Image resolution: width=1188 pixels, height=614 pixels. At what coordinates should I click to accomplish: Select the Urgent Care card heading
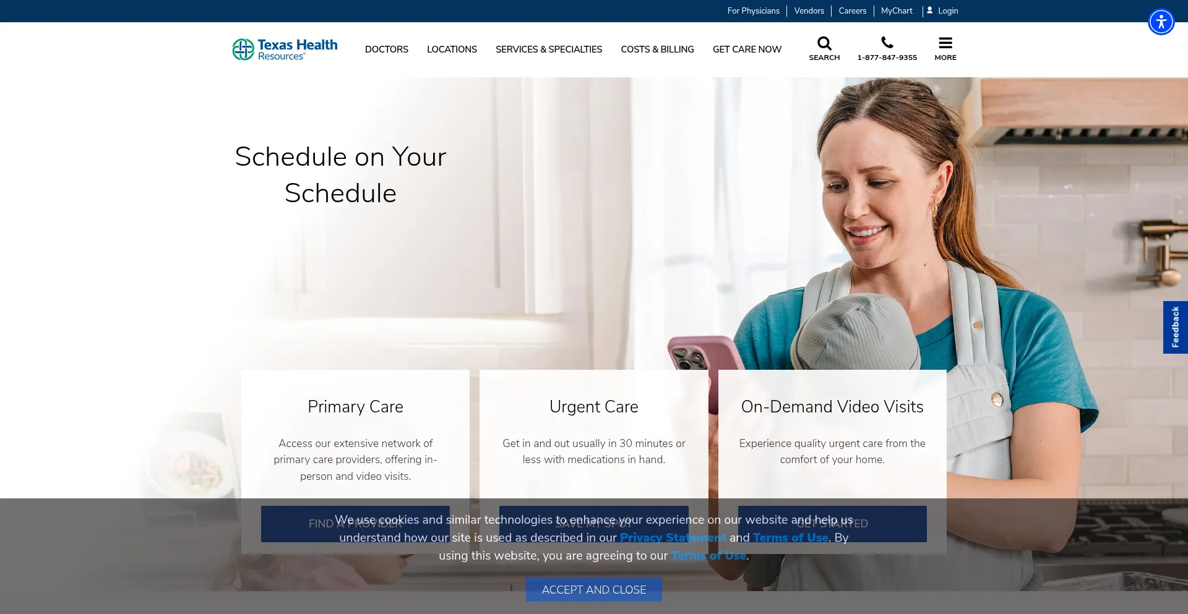(x=593, y=407)
